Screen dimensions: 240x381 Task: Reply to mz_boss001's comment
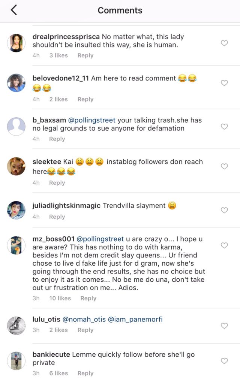click(x=88, y=298)
